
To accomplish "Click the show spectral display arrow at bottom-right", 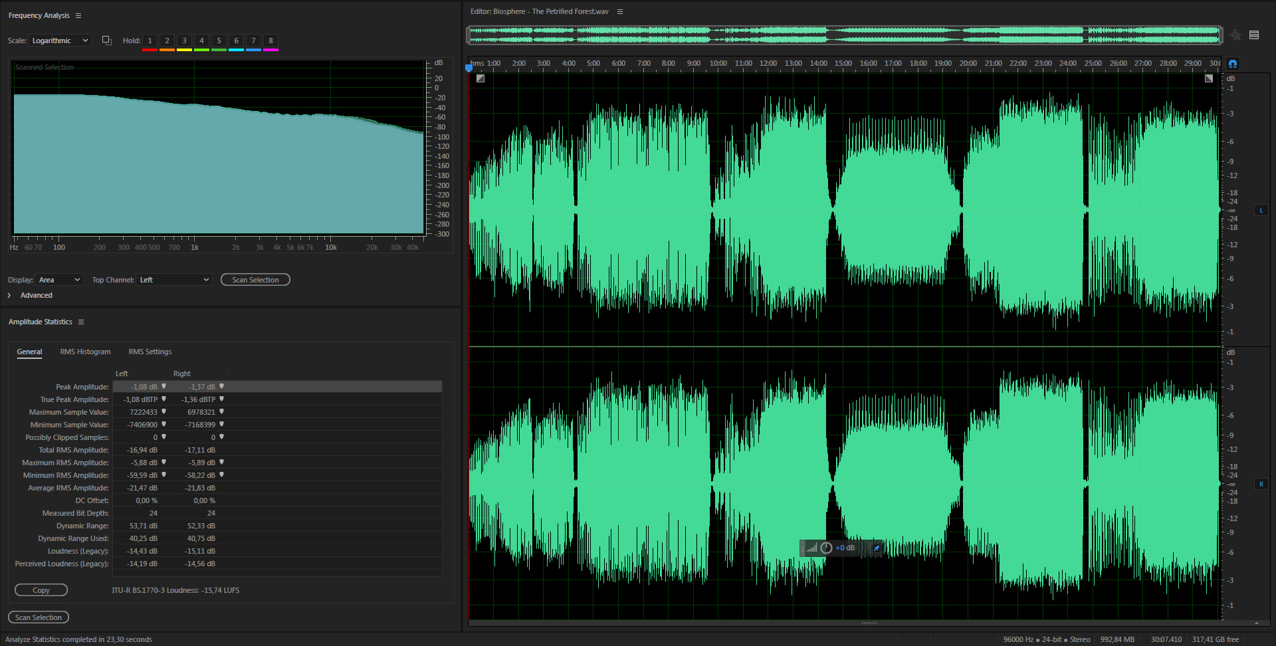I will [1256, 623].
